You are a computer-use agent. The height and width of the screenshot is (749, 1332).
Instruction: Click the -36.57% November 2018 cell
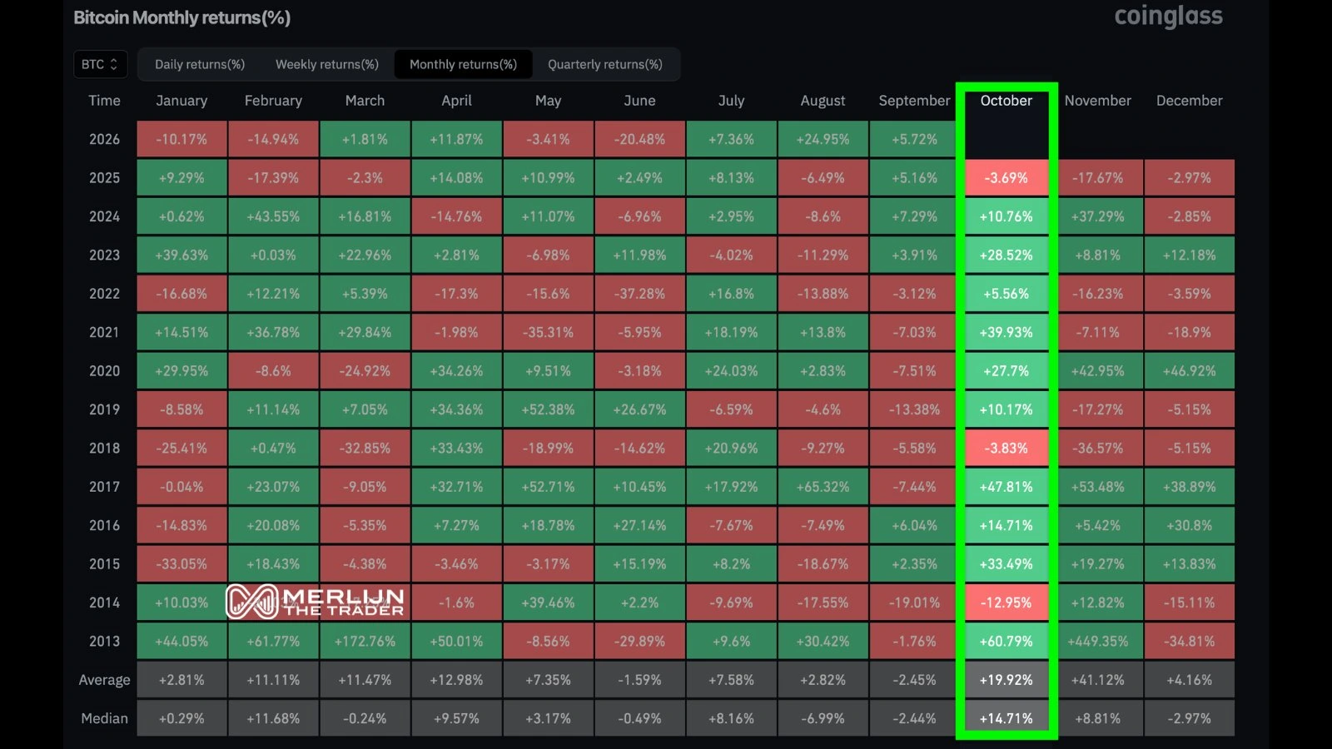click(1098, 448)
